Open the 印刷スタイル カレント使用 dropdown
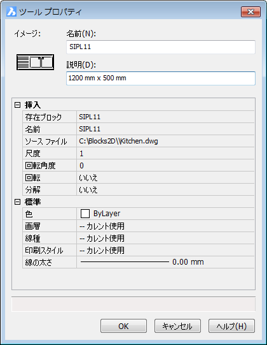Image resolution: width=267 pixels, height=345 pixels. (165, 250)
